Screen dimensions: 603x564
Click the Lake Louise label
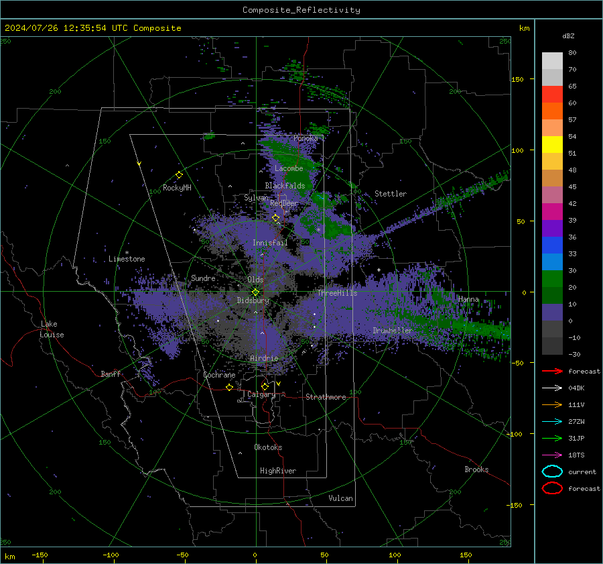52,329
